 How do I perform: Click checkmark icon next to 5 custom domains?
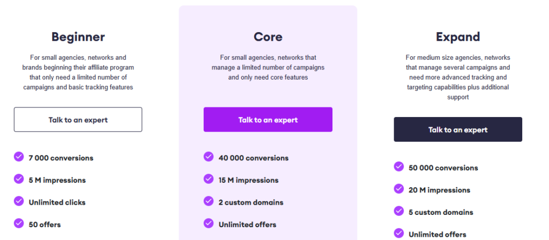pyautogui.click(x=399, y=211)
